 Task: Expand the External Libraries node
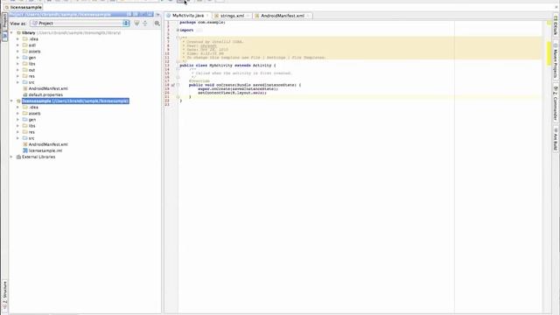click(x=11, y=157)
